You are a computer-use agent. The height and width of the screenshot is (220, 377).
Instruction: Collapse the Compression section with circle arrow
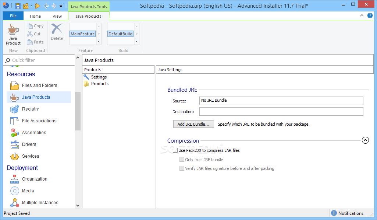tap(365, 140)
